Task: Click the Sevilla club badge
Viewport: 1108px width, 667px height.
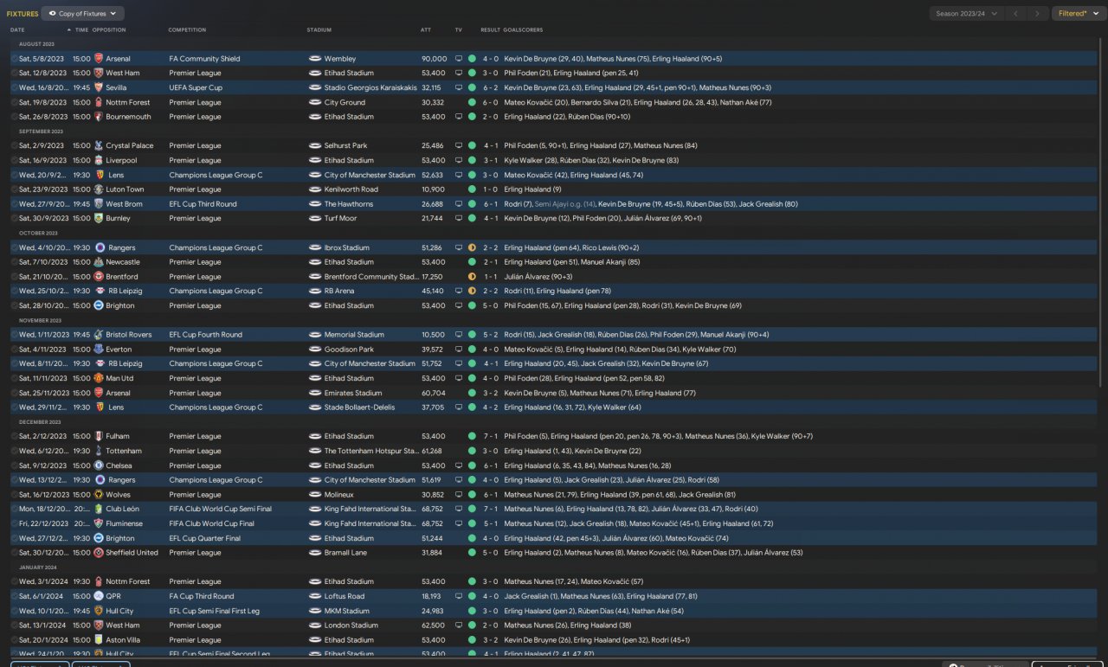Action: pos(99,87)
